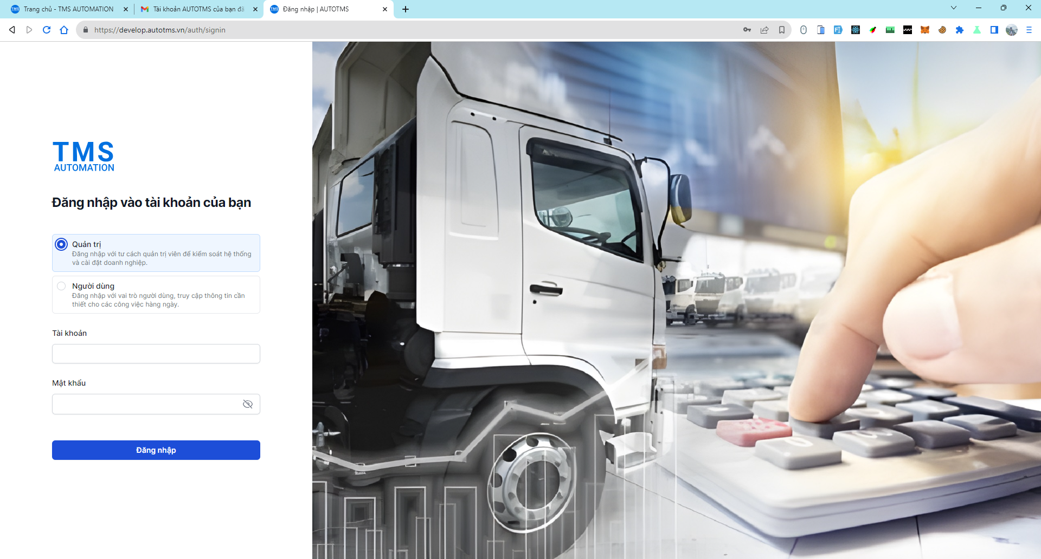This screenshot has height=559, width=1041.
Task: Select the Quản trị login role
Action: pos(61,244)
